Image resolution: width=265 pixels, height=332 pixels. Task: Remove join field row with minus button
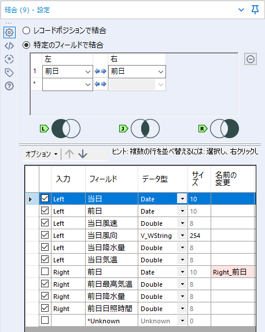[x=251, y=59]
